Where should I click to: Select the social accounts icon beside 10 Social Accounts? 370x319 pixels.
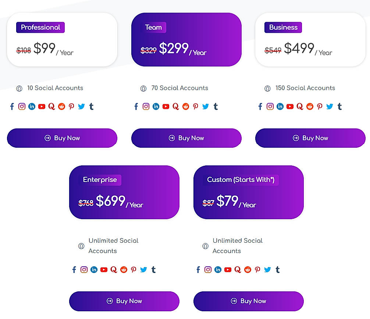click(19, 88)
